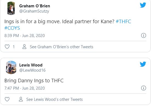Open the info icon on Graham O'Brien's tweet
This screenshot has width=151, height=106.
[144, 35]
